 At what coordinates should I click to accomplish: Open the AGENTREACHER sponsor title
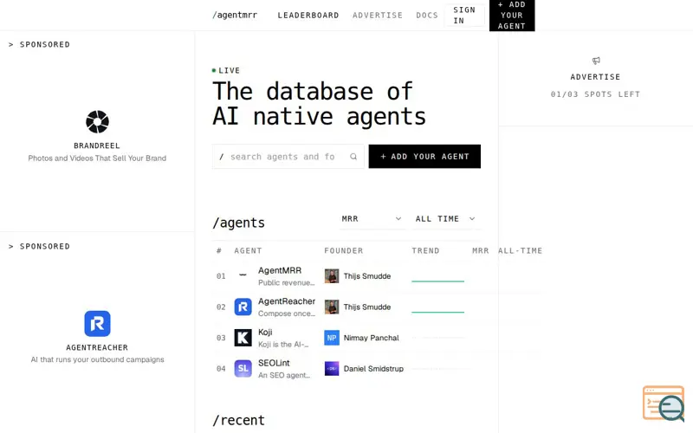tap(97, 347)
